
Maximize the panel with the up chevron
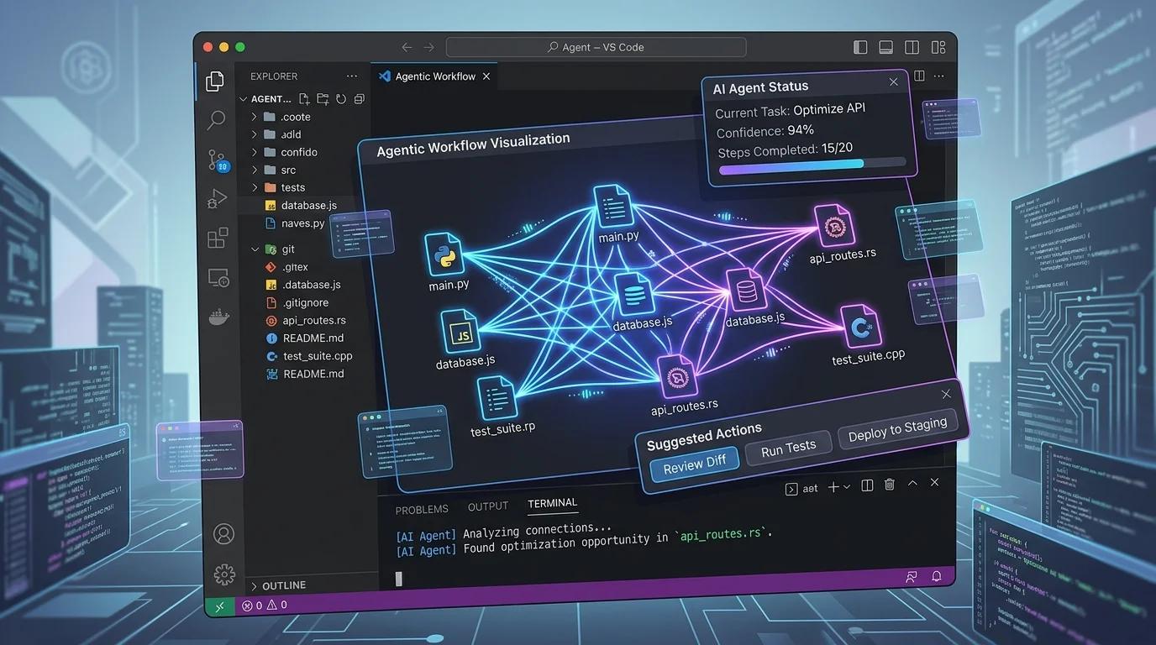pos(912,484)
